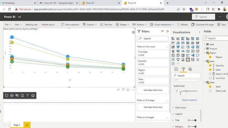Open the Analytics magnifier tab

click(x=190, y=69)
